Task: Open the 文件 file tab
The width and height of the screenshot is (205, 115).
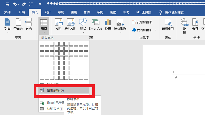Action: pyautogui.click(x=7, y=12)
